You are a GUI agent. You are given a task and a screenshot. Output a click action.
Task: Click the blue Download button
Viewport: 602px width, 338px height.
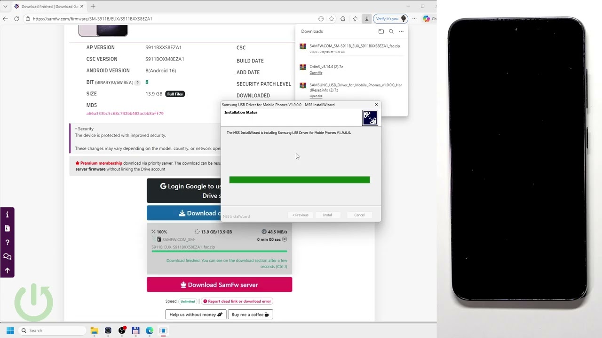[183, 213]
